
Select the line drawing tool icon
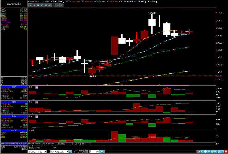tap(223, 152)
